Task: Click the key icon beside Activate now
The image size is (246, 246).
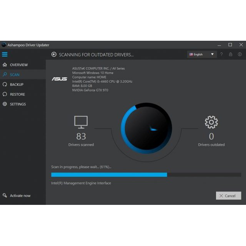Action: (x=5, y=196)
